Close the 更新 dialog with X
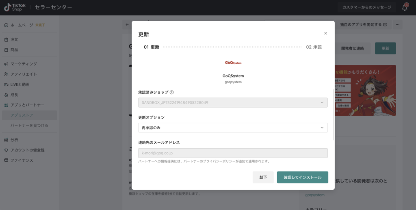Viewport: 416px width, 210px height. point(325,33)
